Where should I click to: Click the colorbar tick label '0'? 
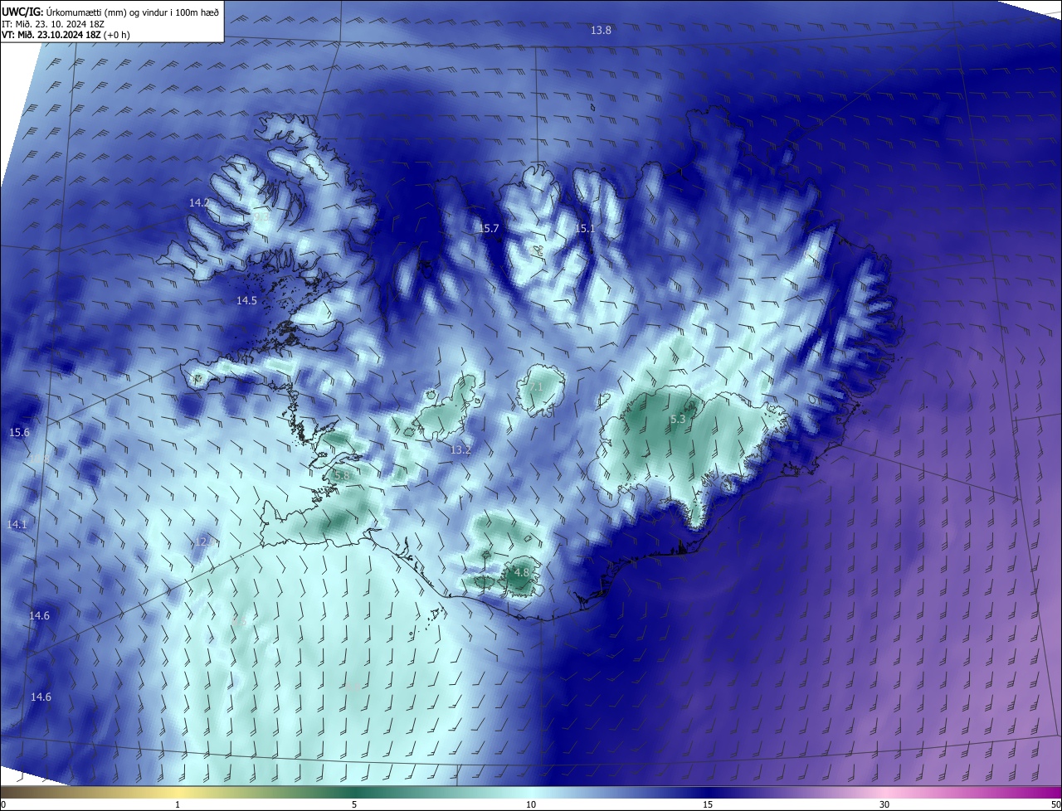click(3, 805)
